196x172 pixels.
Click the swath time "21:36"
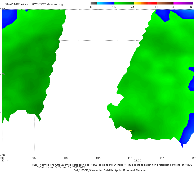tap(137, 161)
